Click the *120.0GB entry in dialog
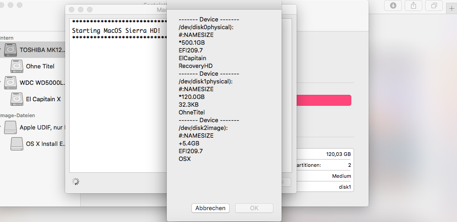 (191, 97)
